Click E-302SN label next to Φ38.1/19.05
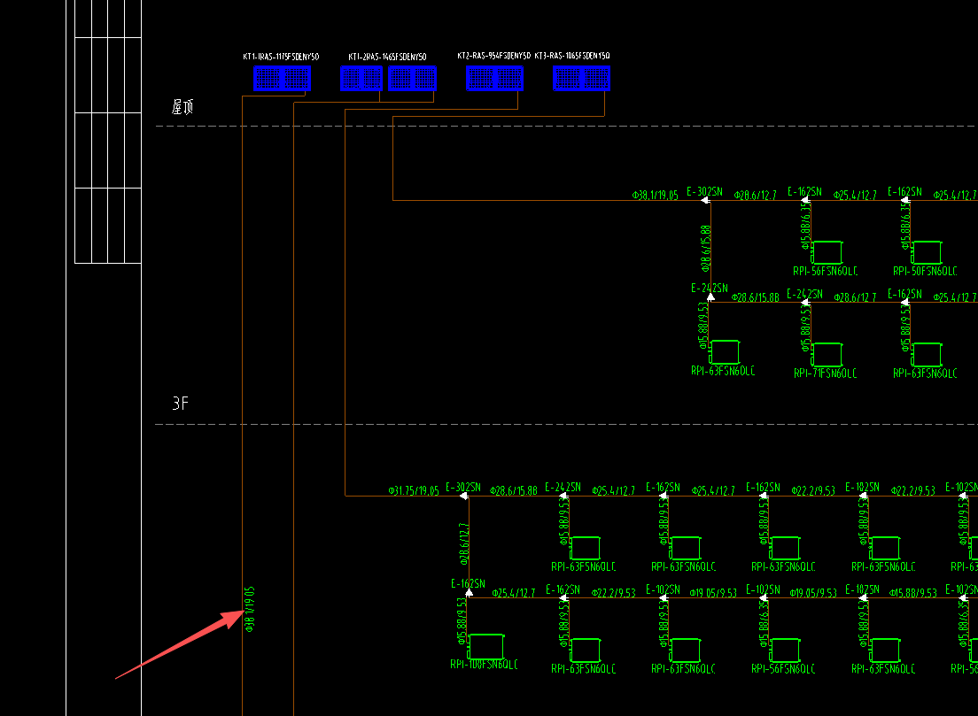The image size is (978, 716). [705, 191]
